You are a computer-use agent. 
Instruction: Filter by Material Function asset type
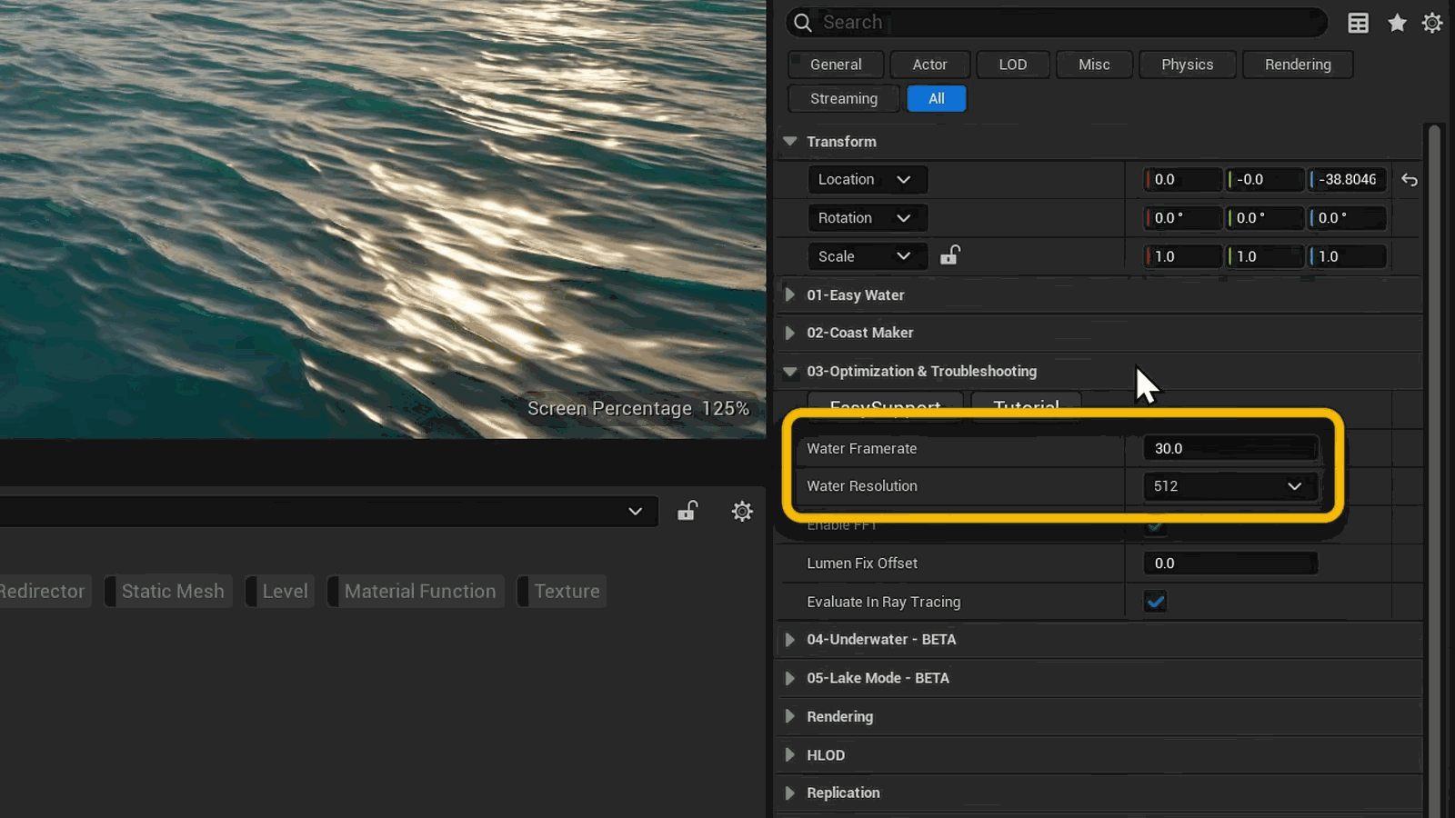pyautogui.click(x=416, y=591)
